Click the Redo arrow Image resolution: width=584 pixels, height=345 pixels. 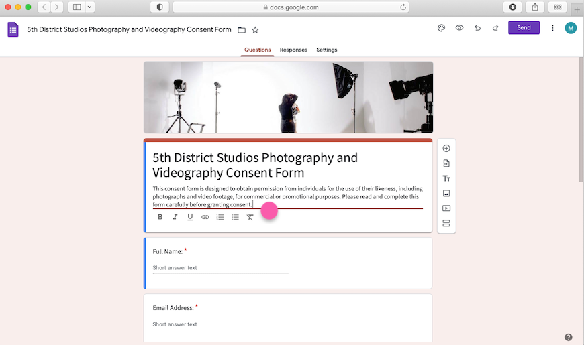(x=495, y=28)
